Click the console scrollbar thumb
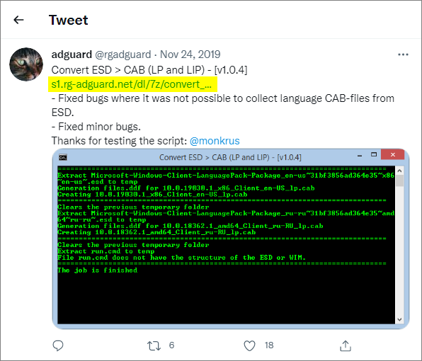 (x=399, y=180)
